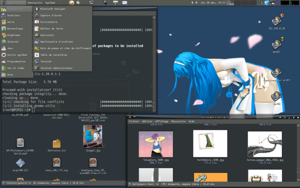This screenshot has height=188, width=300.
Task: Select the Telephone_1600.jpg thumbnail
Action: click(156, 144)
